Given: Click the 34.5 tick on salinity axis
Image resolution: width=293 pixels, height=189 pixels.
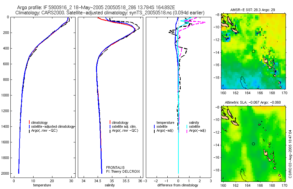Looking at the screenshot, I should coord(98,181).
